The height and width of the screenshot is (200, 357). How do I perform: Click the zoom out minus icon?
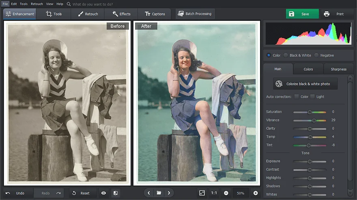click(x=226, y=193)
